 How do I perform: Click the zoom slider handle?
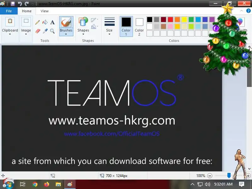pos(229,175)
